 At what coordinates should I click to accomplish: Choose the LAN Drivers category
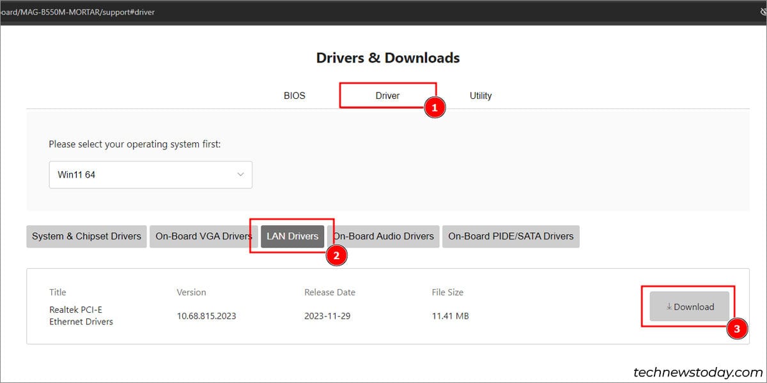292,236
